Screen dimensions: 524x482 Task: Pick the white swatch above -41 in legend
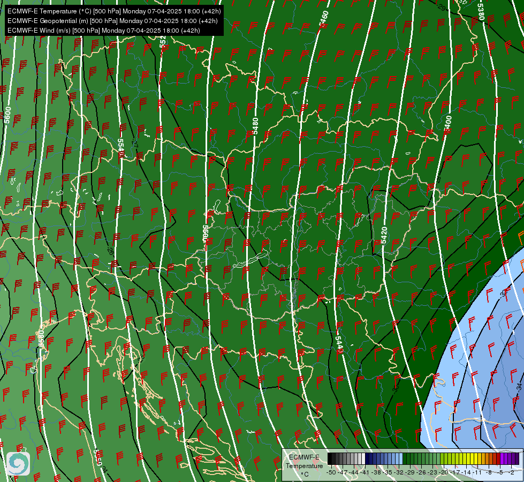(x=363, y=458)
